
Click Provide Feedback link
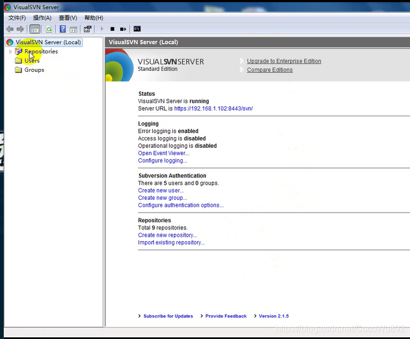tap(226, 316)
